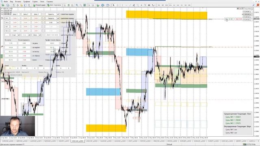Open the 'all' dropdown beside Старт
Image resolution: width=260 pixels, height=146 pixels.
point(19,35)
